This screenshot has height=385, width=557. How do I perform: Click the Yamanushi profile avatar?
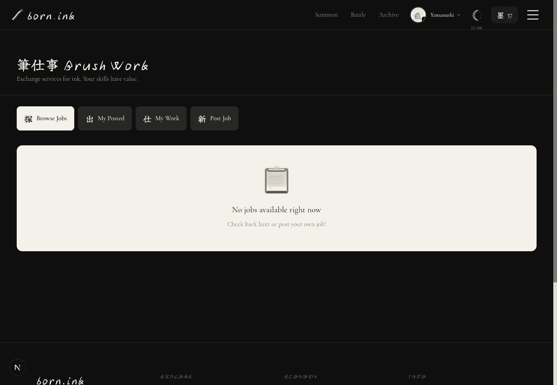point(418,15)
